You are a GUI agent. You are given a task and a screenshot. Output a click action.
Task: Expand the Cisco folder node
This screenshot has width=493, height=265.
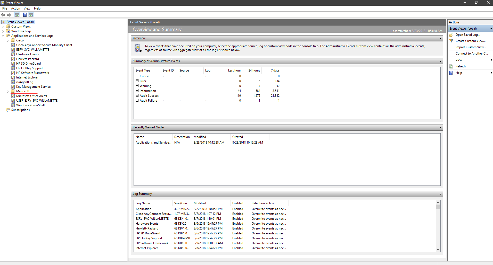point(8,40)
